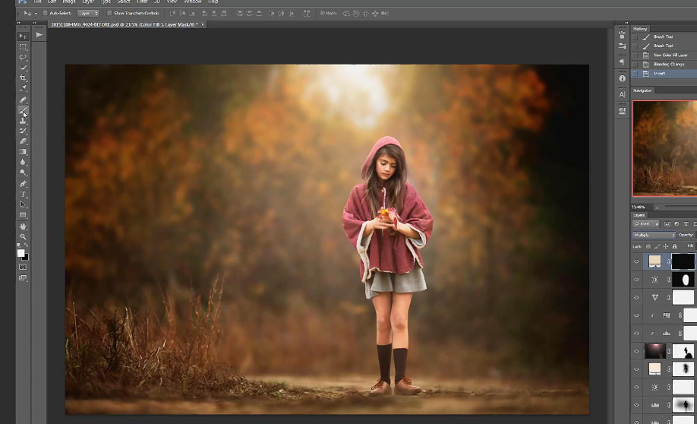Select the Pen tool

(x=23, y=184)
